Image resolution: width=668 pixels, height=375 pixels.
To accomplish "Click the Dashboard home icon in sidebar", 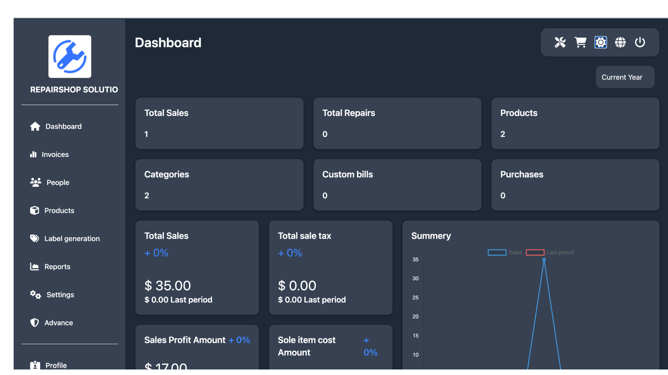I will click(x=35, y=126).
